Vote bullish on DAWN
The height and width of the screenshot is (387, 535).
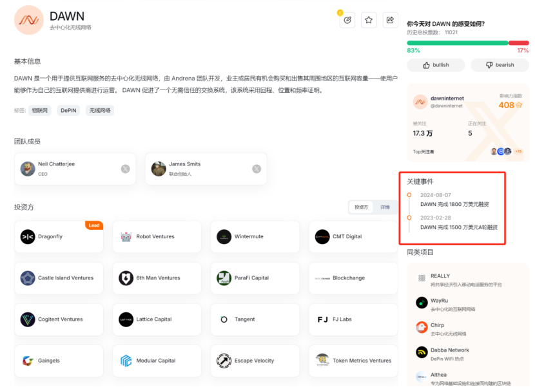click(x=436, y=65)
